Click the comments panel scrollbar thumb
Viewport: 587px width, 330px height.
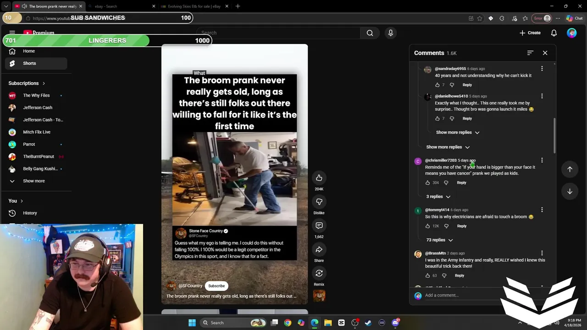tap(554, 136)
